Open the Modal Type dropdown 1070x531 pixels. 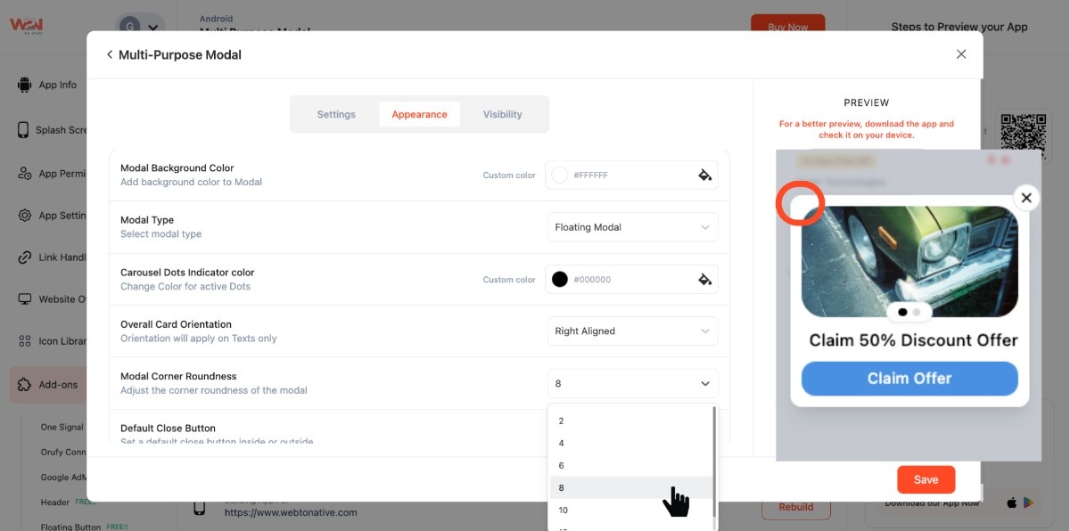(632, 227)
